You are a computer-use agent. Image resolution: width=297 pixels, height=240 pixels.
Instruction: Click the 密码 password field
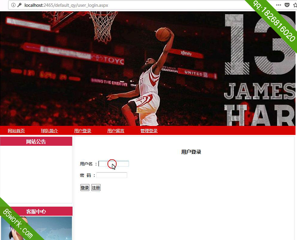(112, 175)
